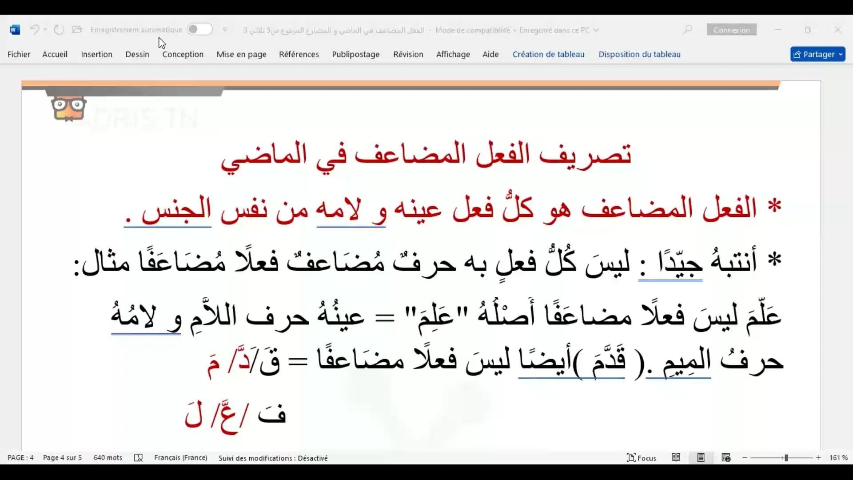Open the Références ribbon tab

[299, 54]
